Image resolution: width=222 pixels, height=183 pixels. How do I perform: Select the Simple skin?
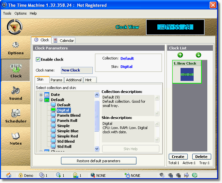(63, 126)
